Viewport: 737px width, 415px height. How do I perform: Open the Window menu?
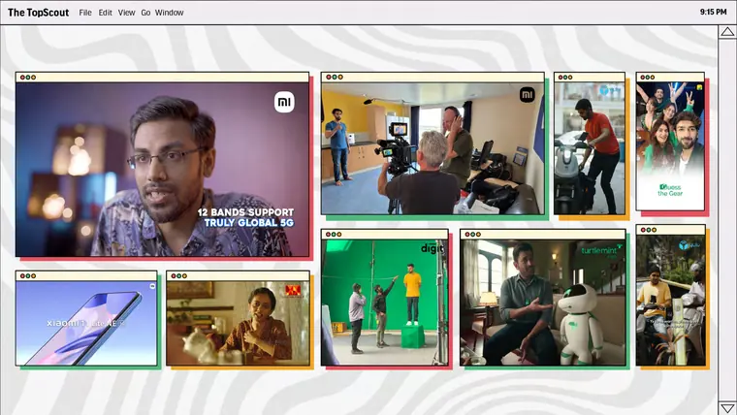coord(169,13)
